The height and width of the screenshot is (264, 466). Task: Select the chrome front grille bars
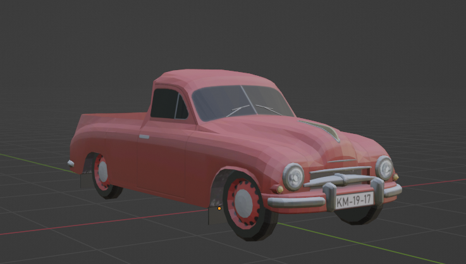pyautogui.click(x=340, y=176)
